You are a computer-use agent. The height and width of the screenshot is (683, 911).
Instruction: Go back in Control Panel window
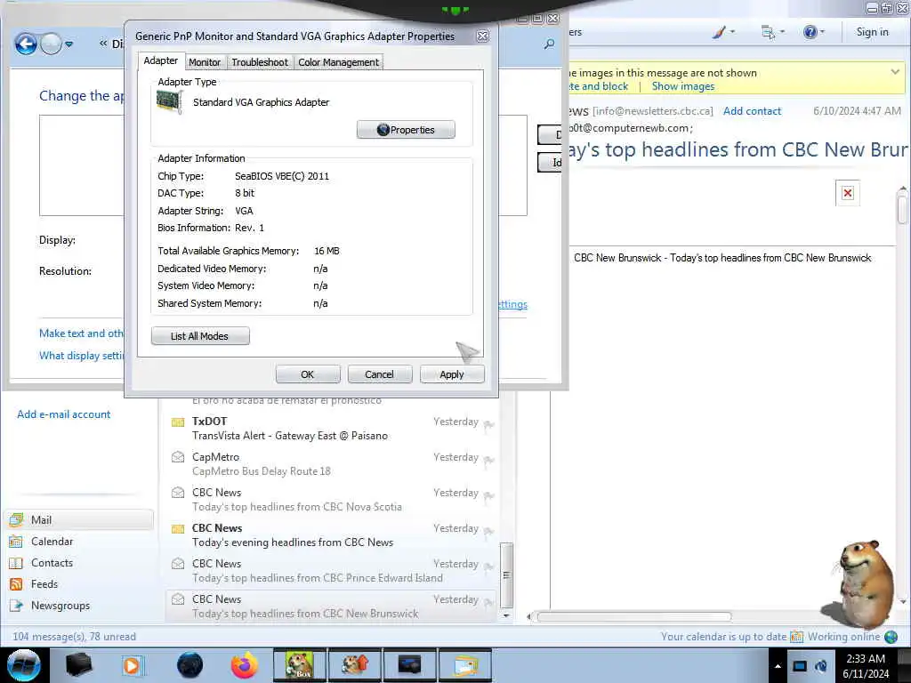pos(26,44)
